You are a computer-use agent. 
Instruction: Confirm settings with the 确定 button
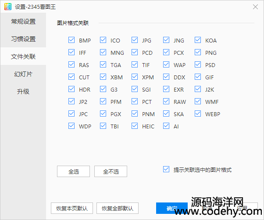coord(172,208)
